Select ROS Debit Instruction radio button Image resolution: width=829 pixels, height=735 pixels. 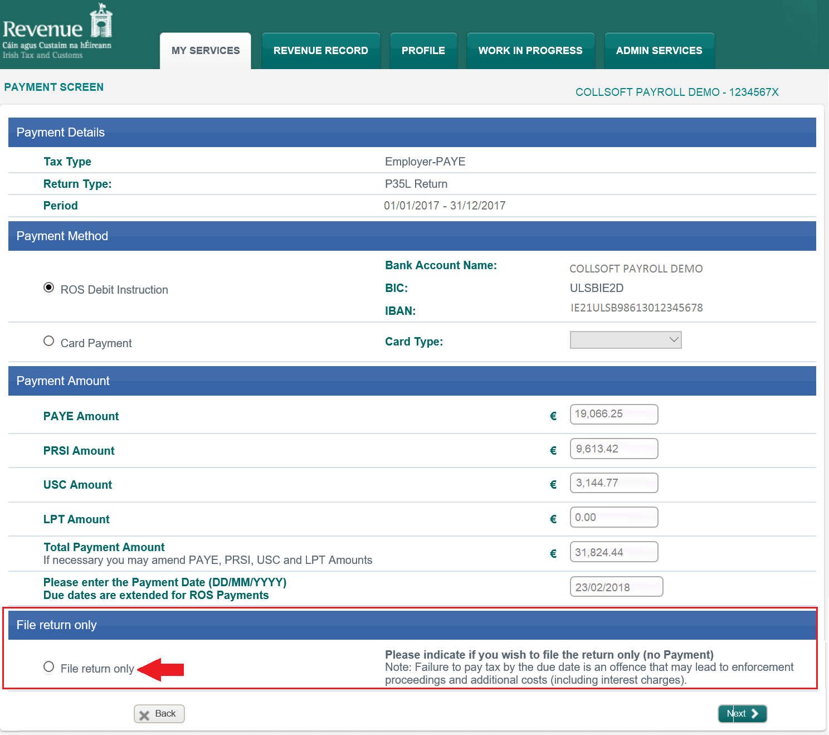click(x=49, y=288)
